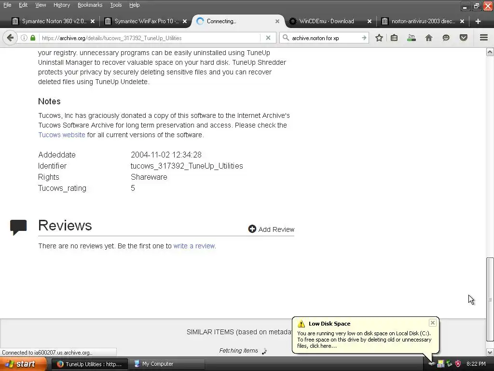Open the Bookmarks menu
The width and height of the screenshot is (494, 371).
point(90,5)
